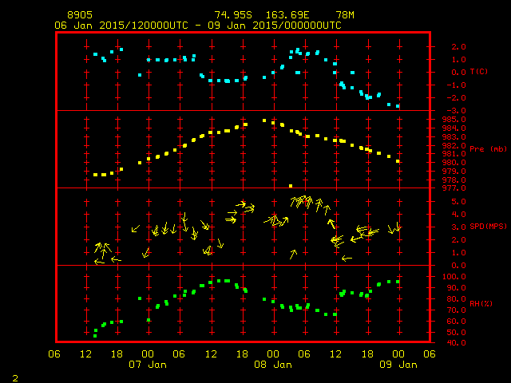Image resolution: width=511 pixels, height=383 pixels.
Task: Click the 08 Jan date label
Action: pos(273,365)
